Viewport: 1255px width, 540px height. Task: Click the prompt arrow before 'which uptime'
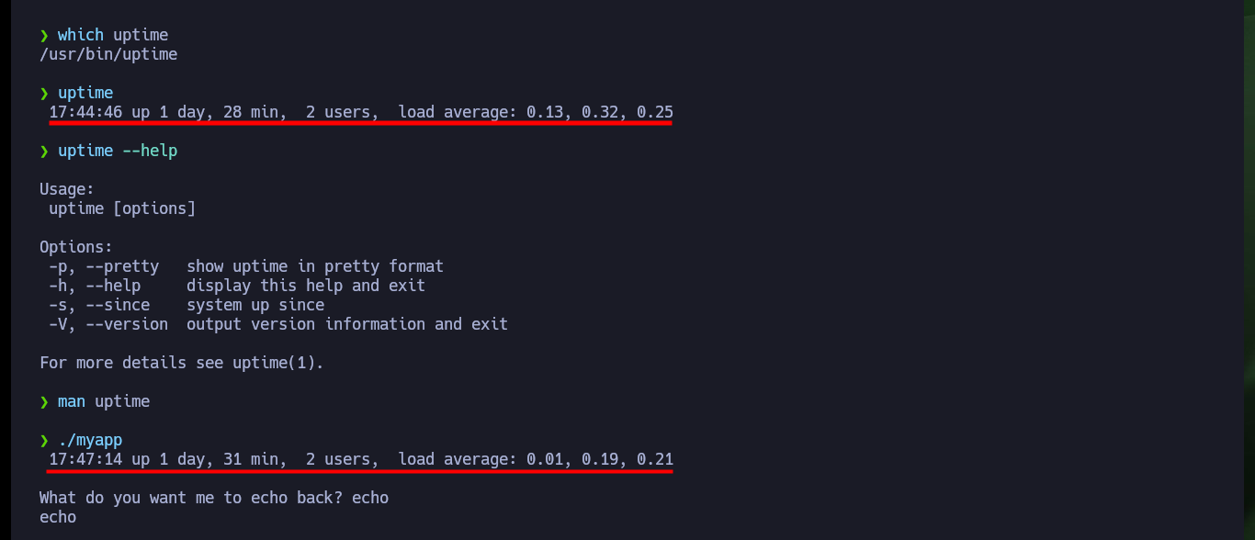pos(44,35)
